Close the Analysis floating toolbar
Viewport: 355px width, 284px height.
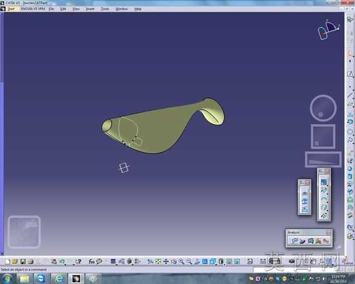[328, 233]
